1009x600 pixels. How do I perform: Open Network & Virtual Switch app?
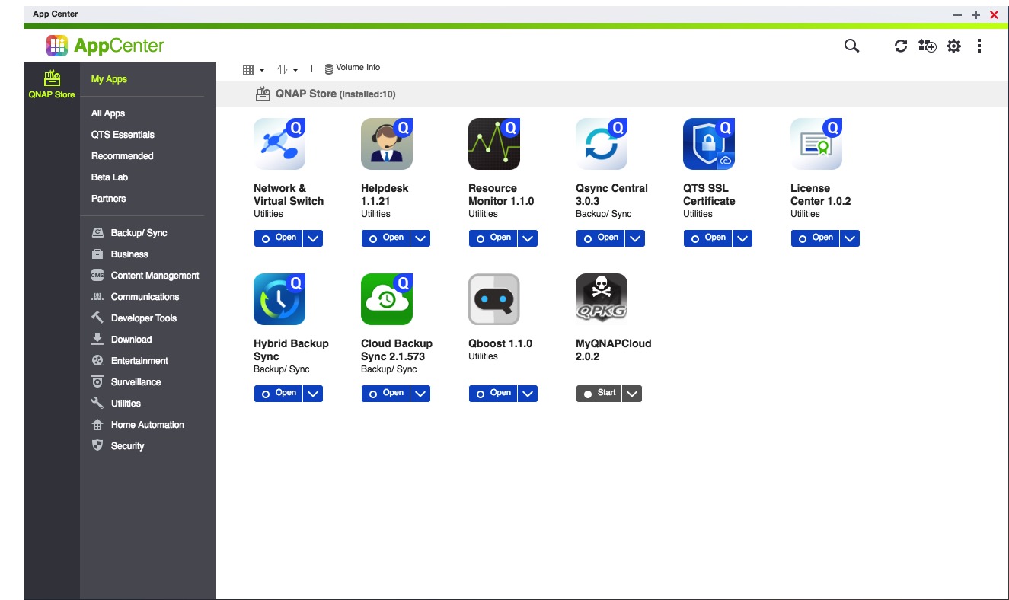pos(278,238)
